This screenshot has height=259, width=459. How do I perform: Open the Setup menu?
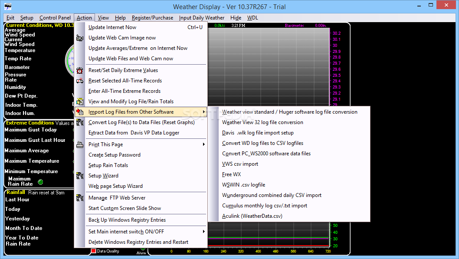tap(26, 18)
